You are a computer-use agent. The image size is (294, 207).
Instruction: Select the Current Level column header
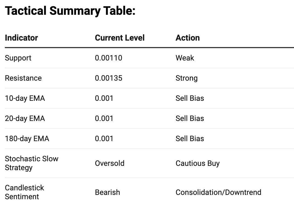click(120, 38)
